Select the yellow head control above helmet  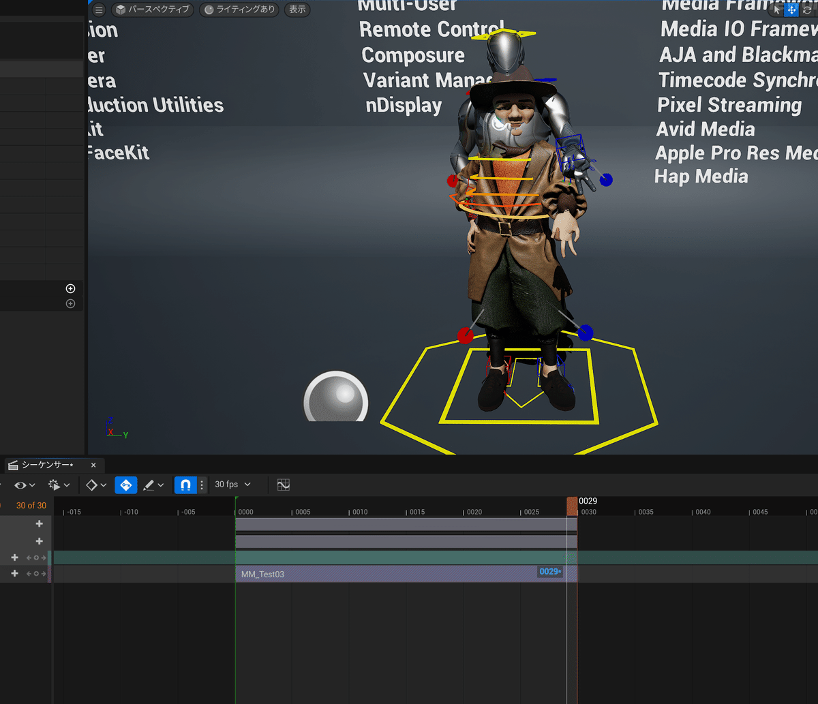point(503,33)
